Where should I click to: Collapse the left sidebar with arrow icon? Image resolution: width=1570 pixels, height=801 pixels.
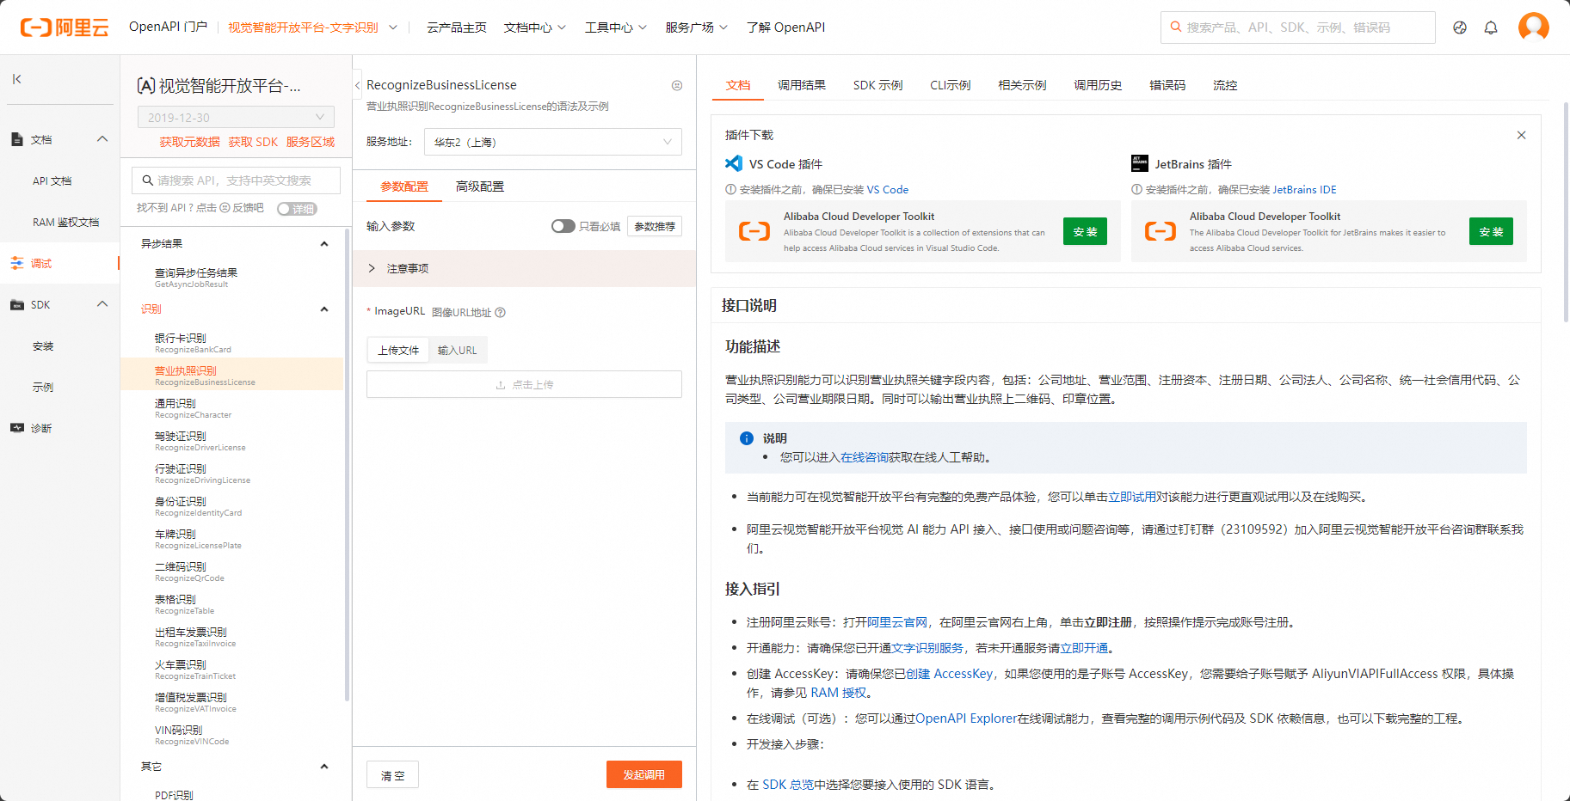(x=16, y=79)
